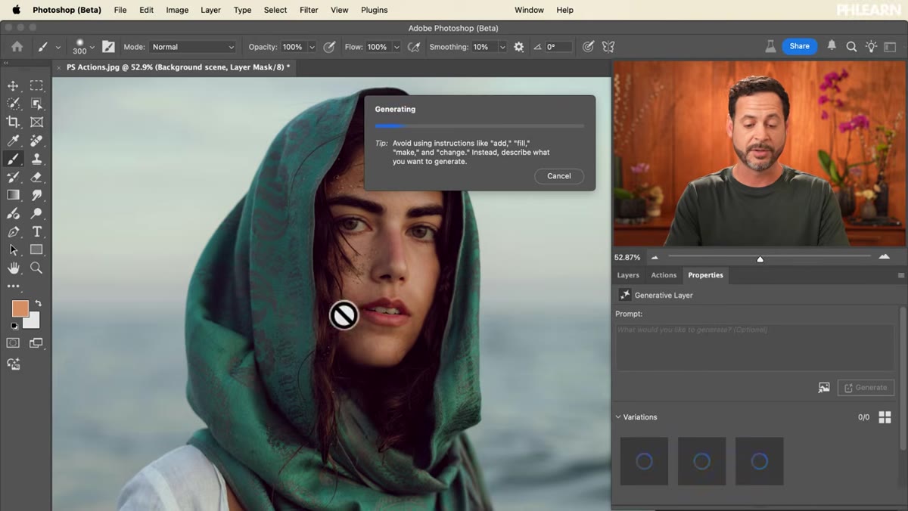Open the notifications bell icon
Viewport: 908px width, 511px height.
832,46
